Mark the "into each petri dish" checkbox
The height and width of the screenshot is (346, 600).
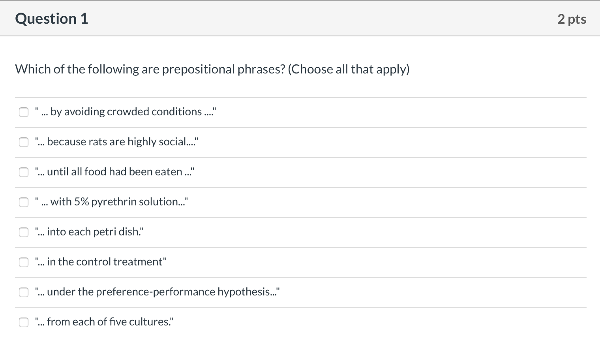[x=24, y=232]
